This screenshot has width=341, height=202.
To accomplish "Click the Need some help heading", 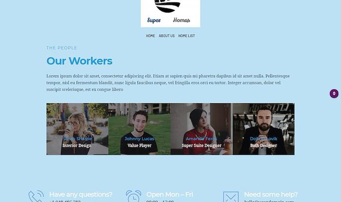I will pos(271,194).
